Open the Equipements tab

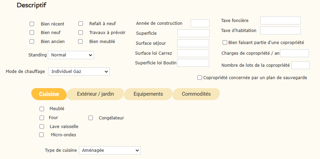click(x=148, y=94)
